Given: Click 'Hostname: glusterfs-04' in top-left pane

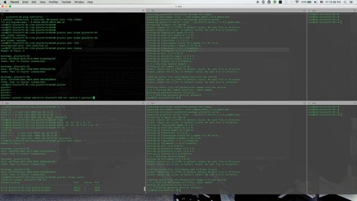Looking at the screenshot, I should coord(15,77).
